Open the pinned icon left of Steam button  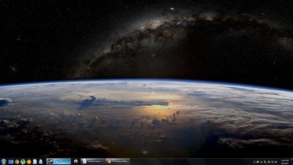[x=41, y=162]
